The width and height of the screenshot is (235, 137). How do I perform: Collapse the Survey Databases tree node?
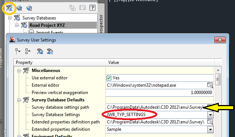click(10, 18)
